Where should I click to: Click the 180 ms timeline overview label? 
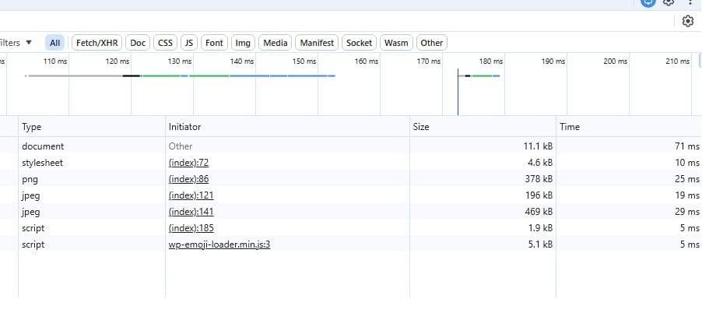click(490, 62)
